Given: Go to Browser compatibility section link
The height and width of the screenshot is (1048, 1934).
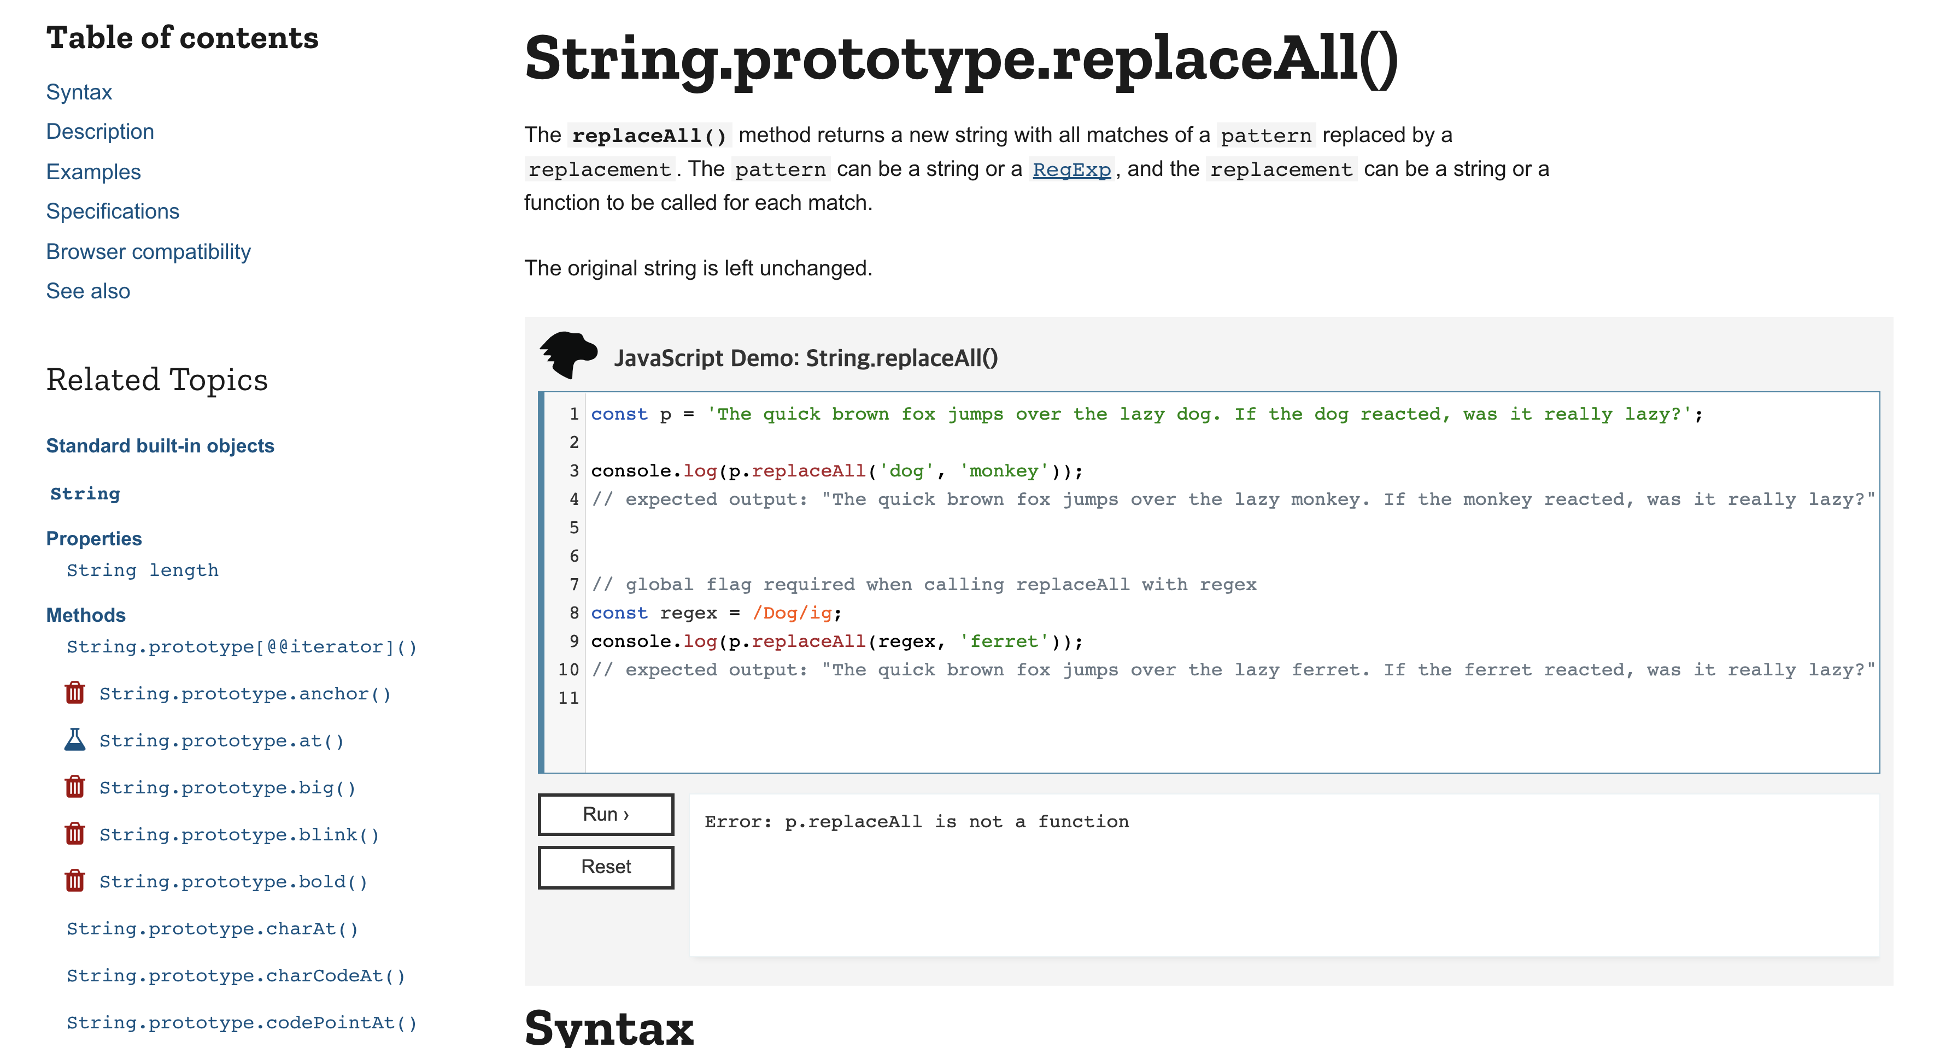Looking at the screenshot, I should 148,251.
